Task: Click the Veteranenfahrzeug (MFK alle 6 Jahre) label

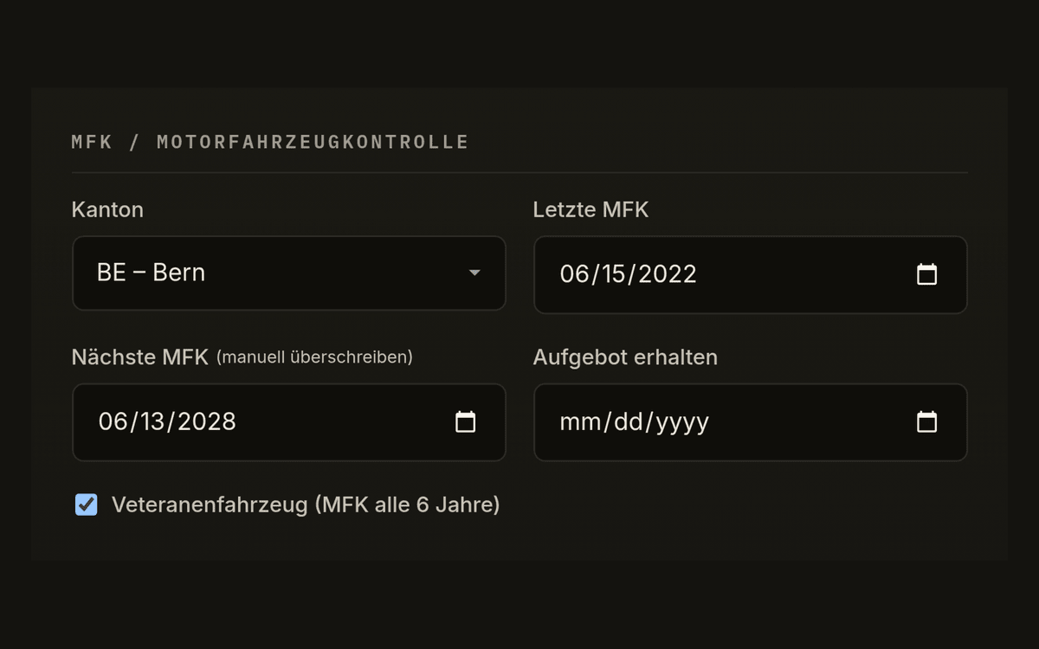Action: click(306, 504)
